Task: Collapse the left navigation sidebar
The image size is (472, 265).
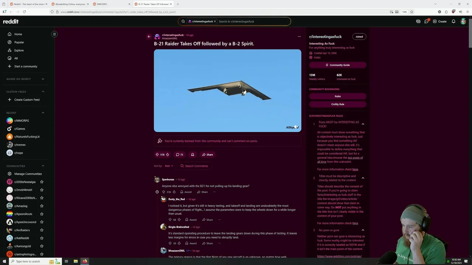Action: click(54, 34)
